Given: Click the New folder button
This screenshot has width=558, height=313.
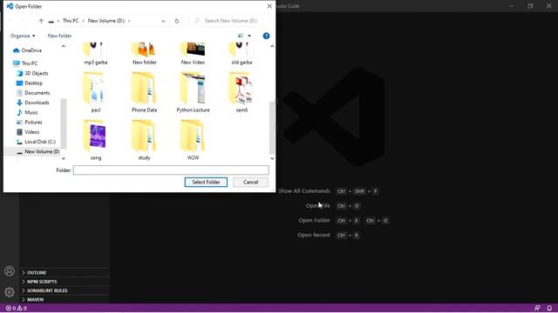Looking at the screenshot, I should tap(59, 36).
